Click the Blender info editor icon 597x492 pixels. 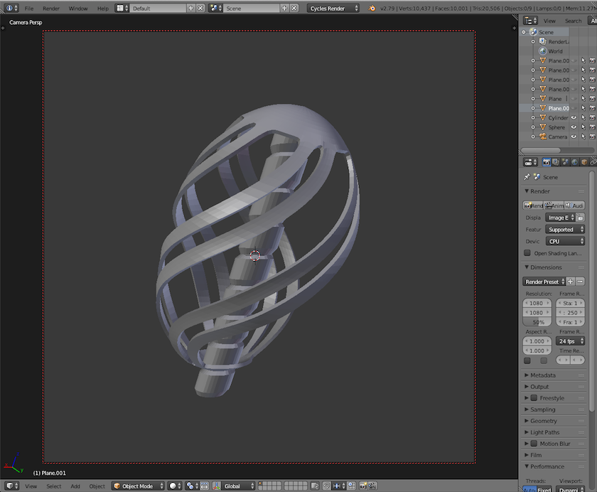pyautogui.click(x=9, y=8)
